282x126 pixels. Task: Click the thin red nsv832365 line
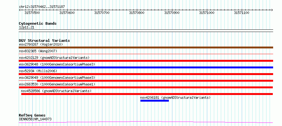(x=146, y=54)
